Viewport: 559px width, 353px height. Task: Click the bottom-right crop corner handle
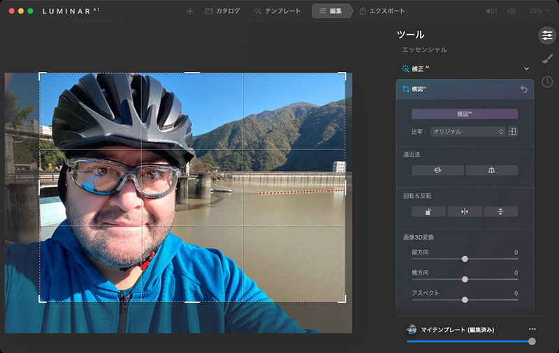[x=343, y=300]
